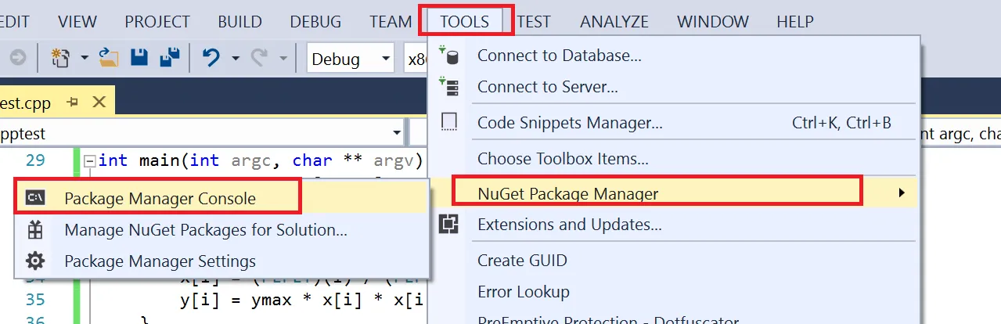
Task: Click the NuGet Package Manager submenu arrow
Action: click(902, 193)
